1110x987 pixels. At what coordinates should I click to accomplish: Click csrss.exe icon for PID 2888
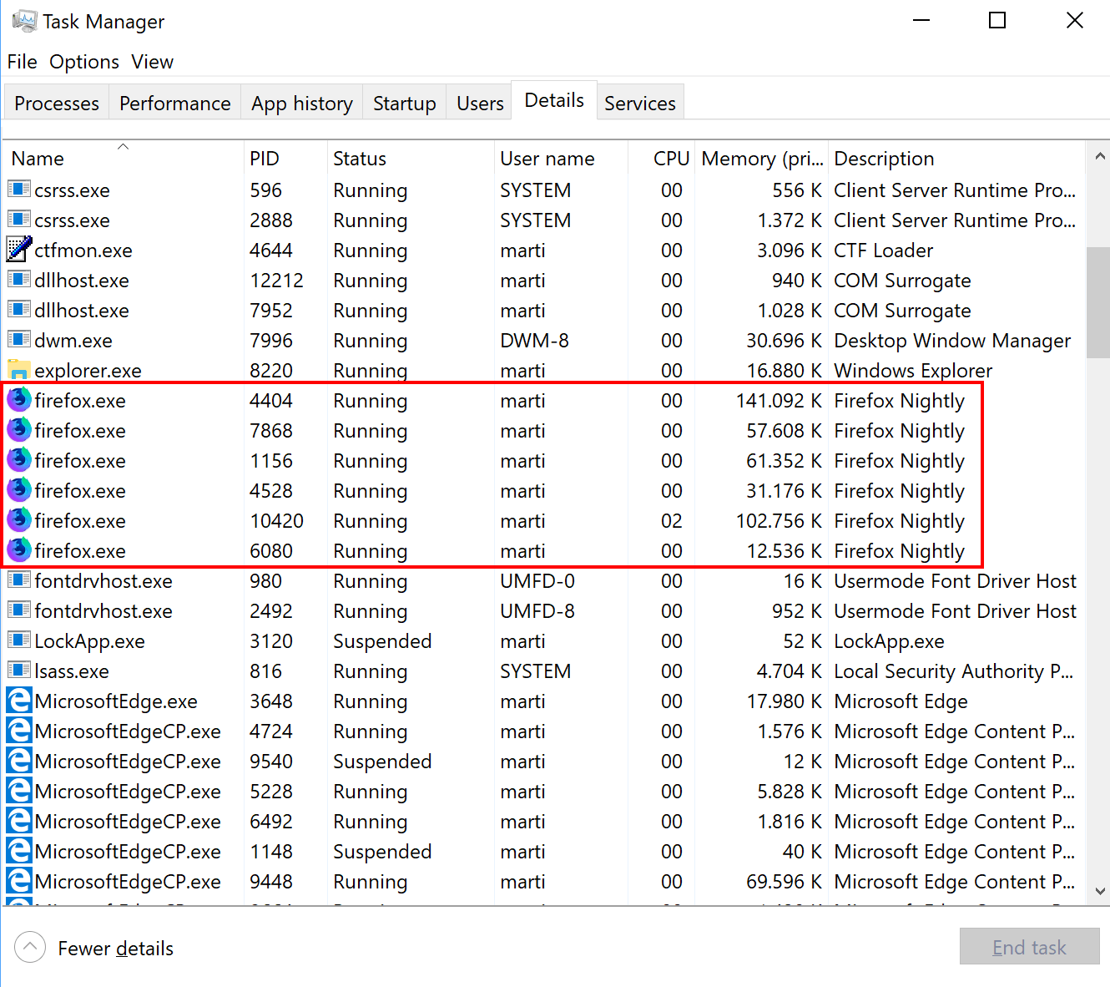tap(18, 219)
